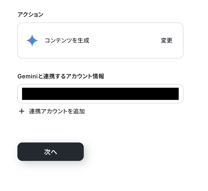Click the plus icon for adding account
Screen dimensions: 208x191
22,111
